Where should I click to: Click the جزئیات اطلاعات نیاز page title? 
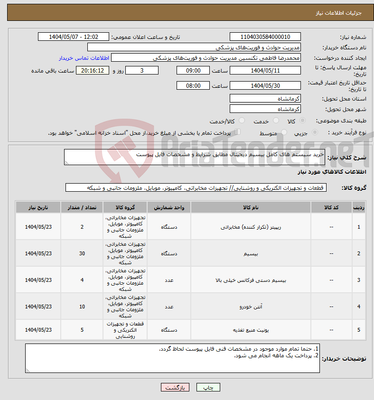[x=338, y=13]
